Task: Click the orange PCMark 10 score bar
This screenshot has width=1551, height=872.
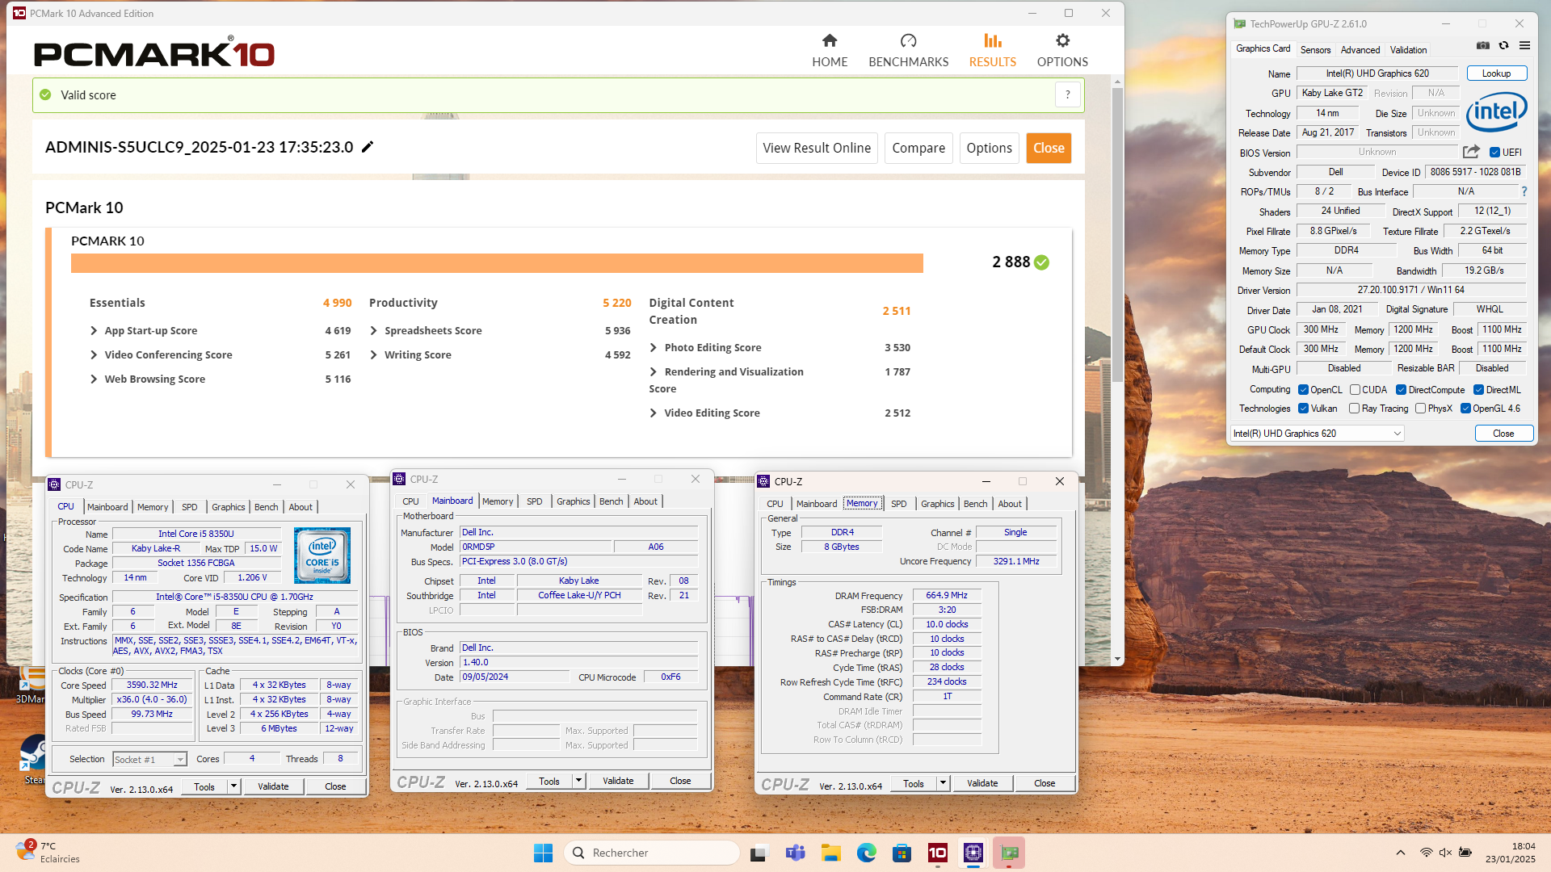Action: coord(497,263)
